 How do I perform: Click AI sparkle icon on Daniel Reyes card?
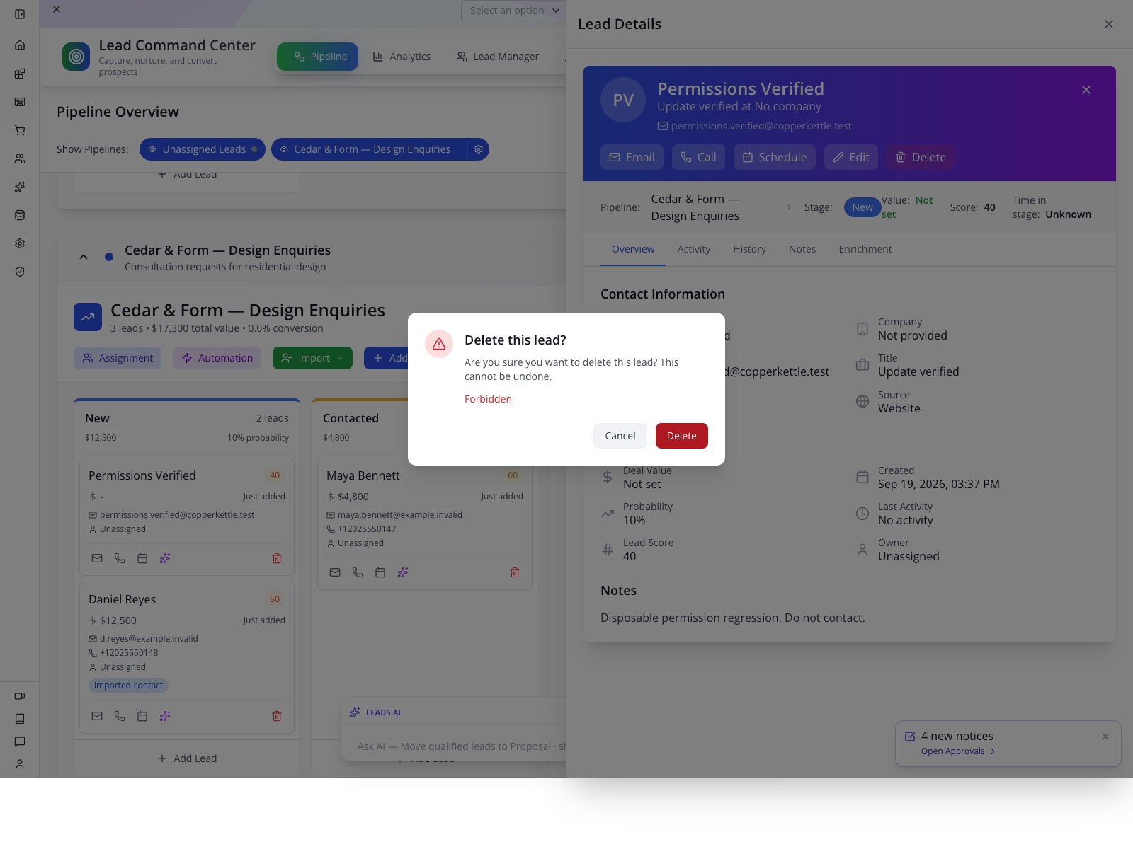click(x=165, y=716)
